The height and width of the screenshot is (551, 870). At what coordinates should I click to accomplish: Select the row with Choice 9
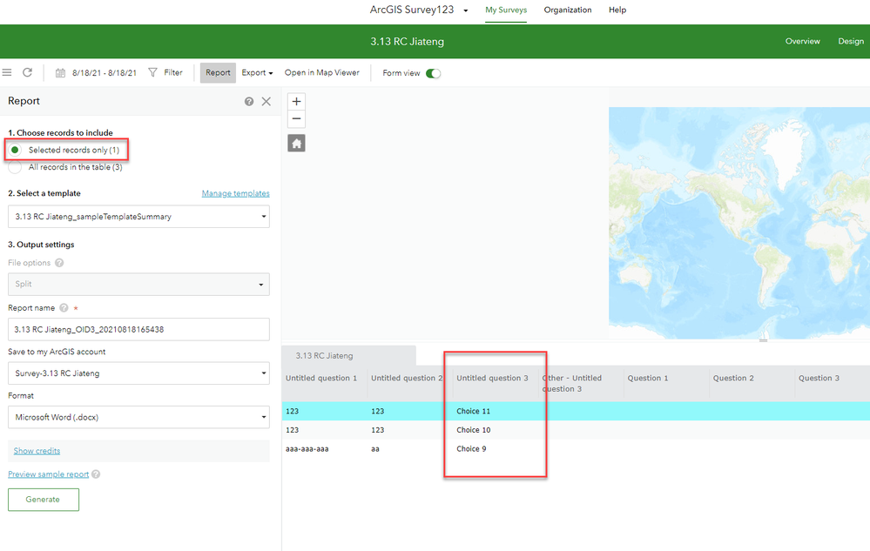pos(576,449)
